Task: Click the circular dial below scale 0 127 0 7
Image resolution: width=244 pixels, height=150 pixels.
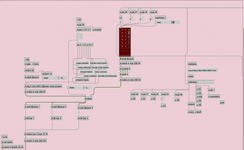Action: [79, 36]
